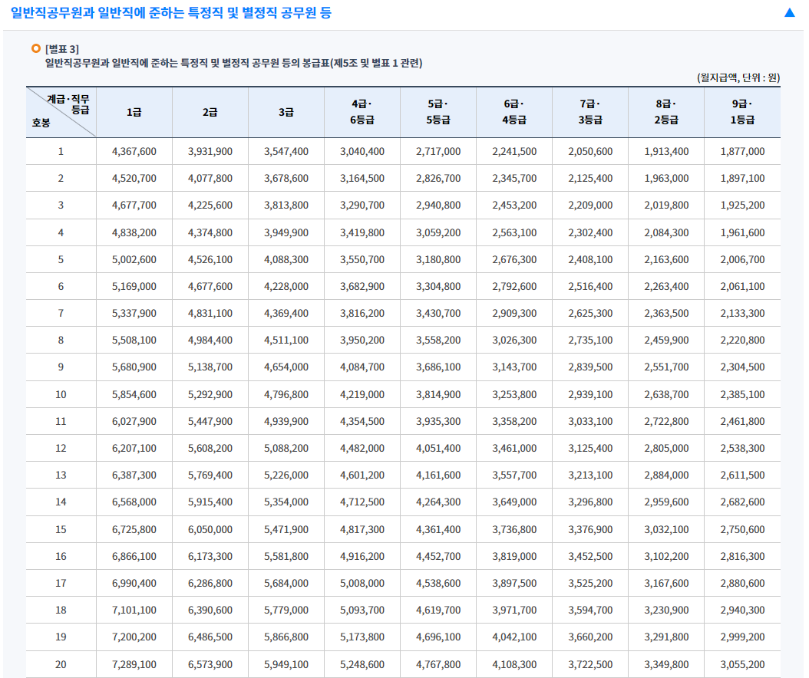
Task: Click the diagonal 계급·직무등급 / 호봉 header cell
Action: click(61, 112)
